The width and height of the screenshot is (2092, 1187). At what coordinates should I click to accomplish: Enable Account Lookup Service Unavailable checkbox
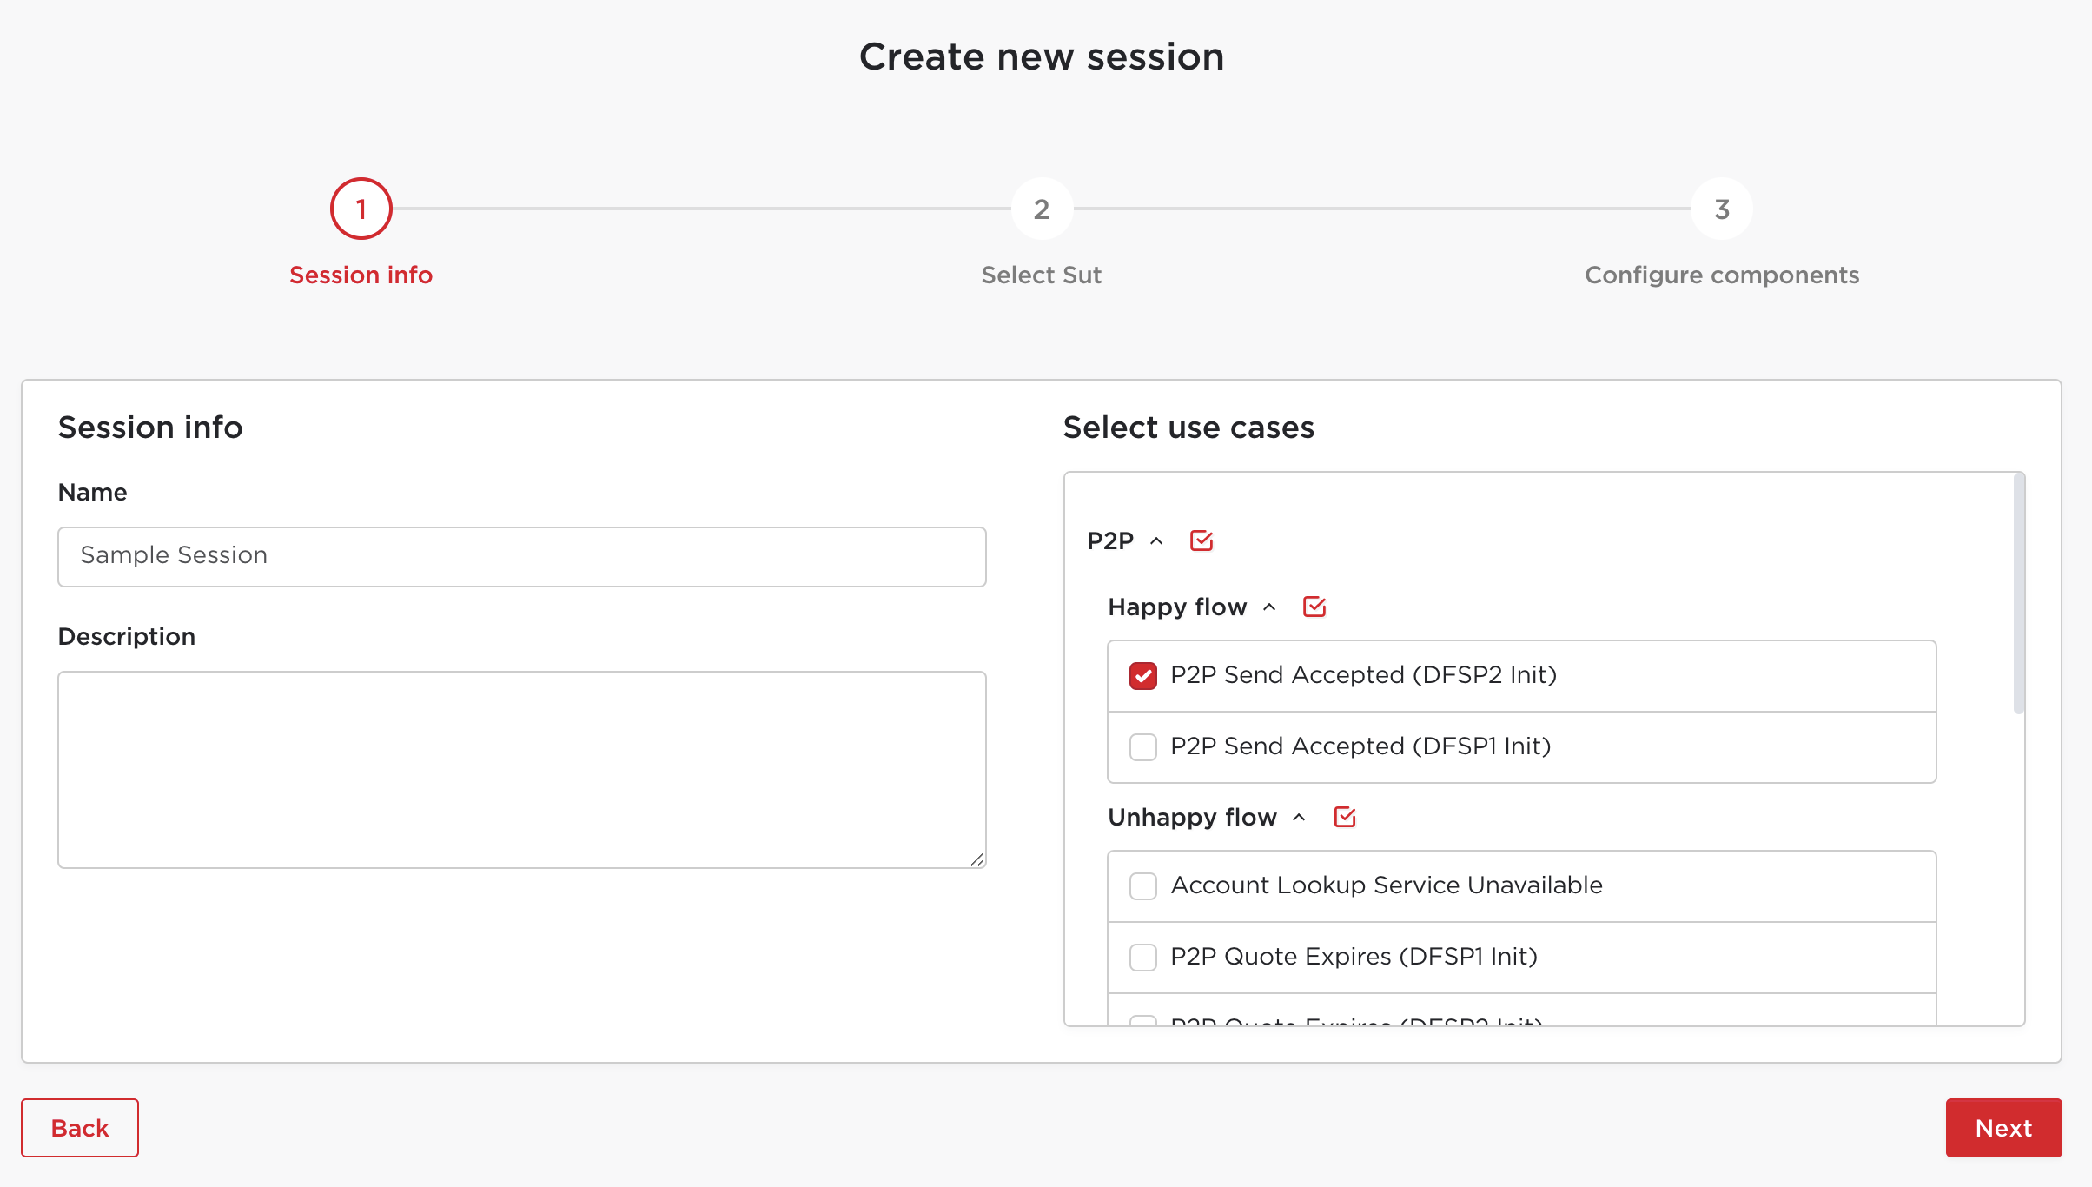coord(1143,885)
